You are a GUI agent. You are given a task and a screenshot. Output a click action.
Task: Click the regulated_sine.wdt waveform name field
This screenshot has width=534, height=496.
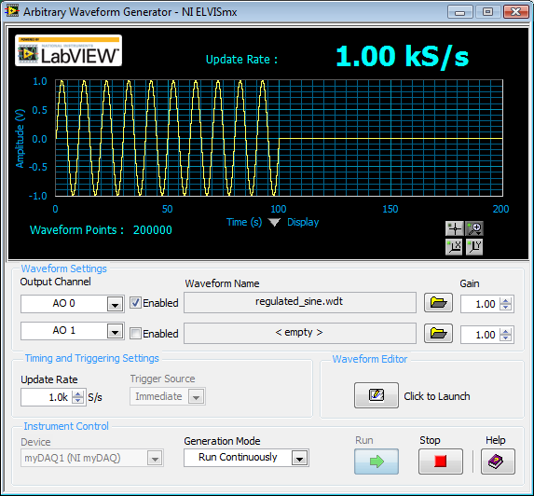(x=300, y=302)
